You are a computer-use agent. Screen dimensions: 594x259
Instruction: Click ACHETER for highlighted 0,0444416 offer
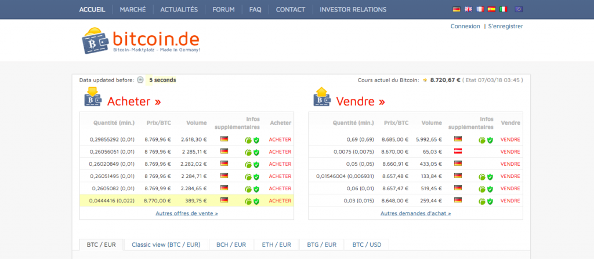tap(280, 201)
